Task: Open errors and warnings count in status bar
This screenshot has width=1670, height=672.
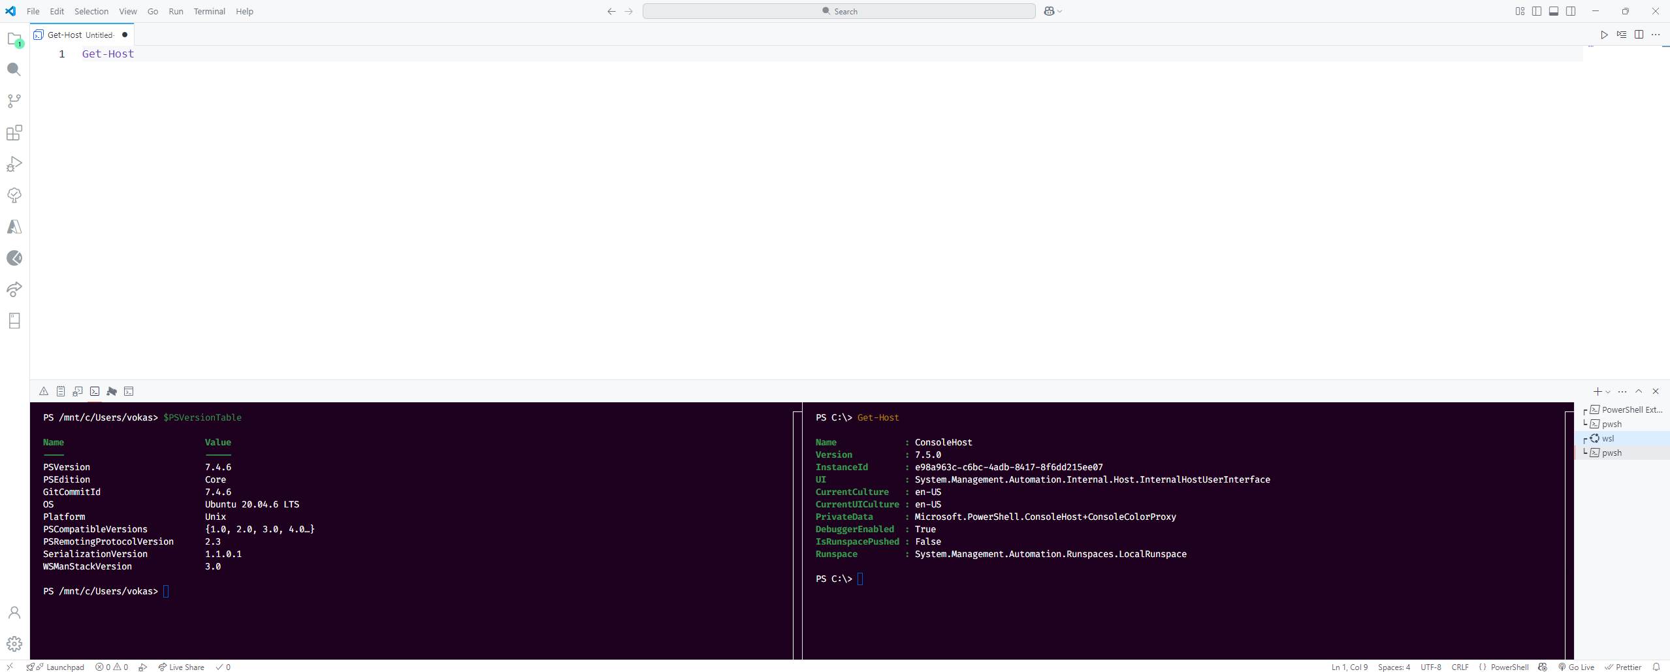Action: [112, 667]
